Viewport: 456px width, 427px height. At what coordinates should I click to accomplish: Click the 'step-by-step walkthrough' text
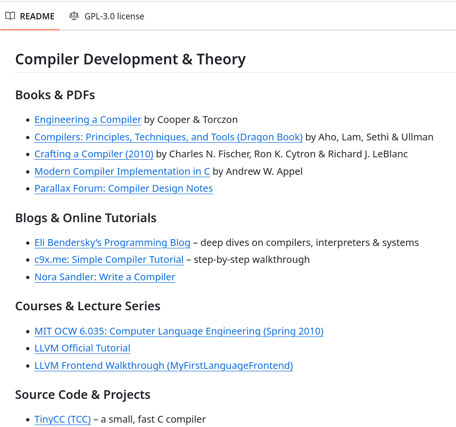coord(252,259)
